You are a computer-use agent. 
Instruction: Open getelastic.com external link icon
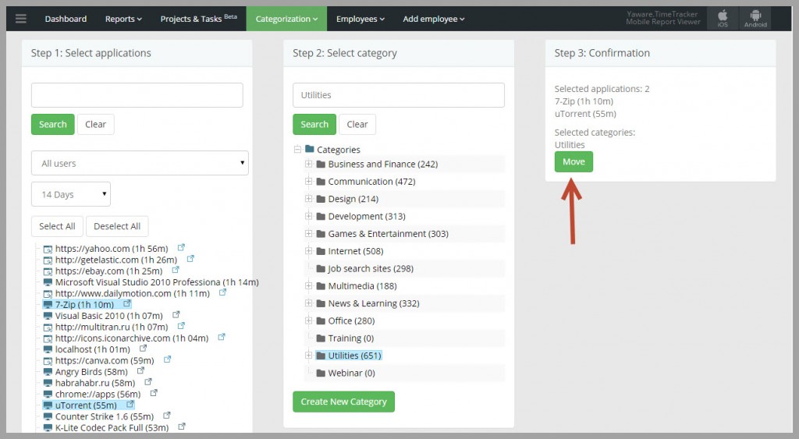[x=190, y=259]
